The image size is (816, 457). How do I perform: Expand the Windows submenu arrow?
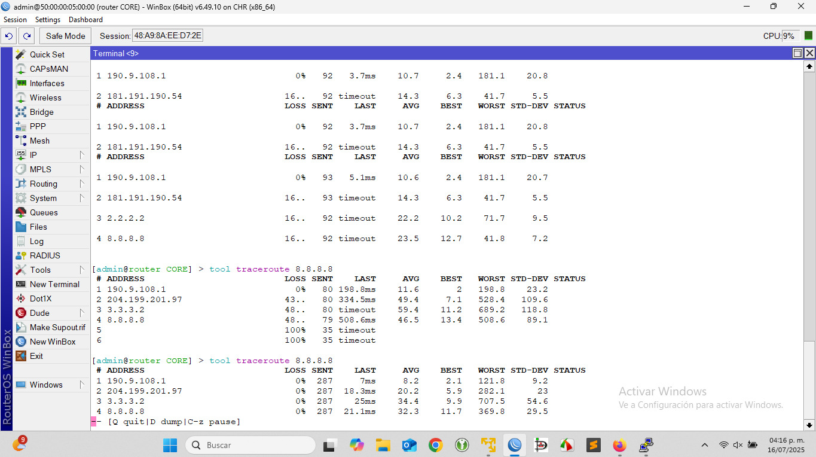[x=82, y=385]
